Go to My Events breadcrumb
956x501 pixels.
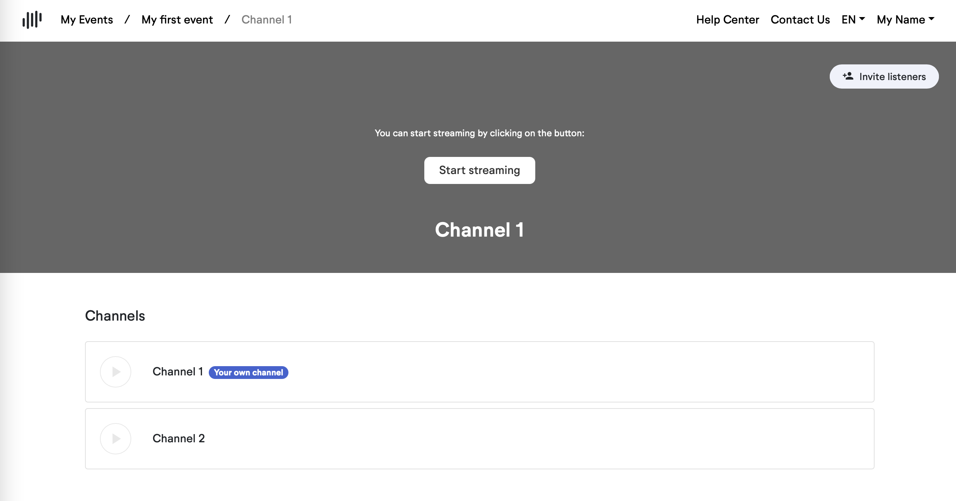pyautogui.click(x=87, y=20)
